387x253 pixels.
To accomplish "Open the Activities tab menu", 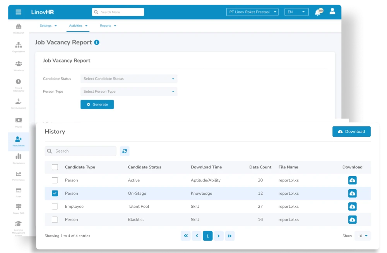I will click(x=78, y=25).
